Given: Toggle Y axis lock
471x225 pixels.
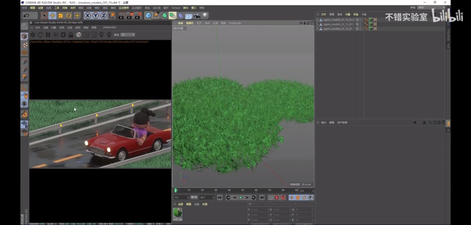Looking at the screenshot, I should (95, 15).
